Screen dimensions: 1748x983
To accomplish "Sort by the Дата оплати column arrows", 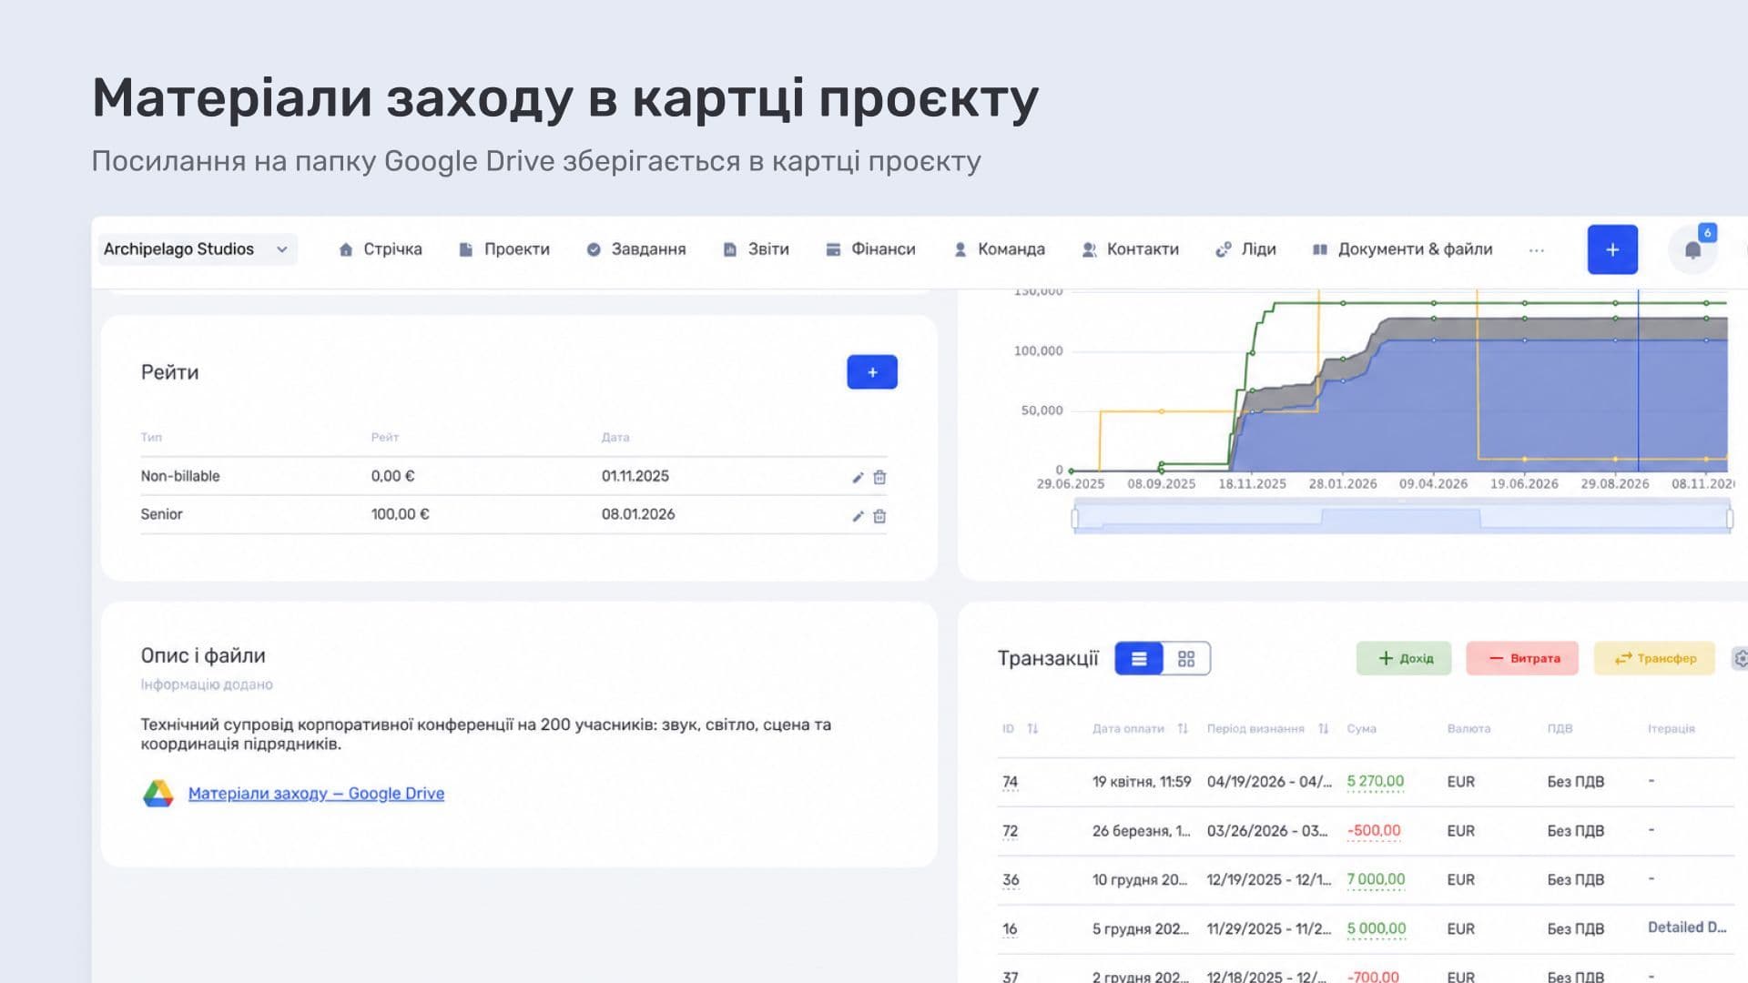I will (1183, 729).
